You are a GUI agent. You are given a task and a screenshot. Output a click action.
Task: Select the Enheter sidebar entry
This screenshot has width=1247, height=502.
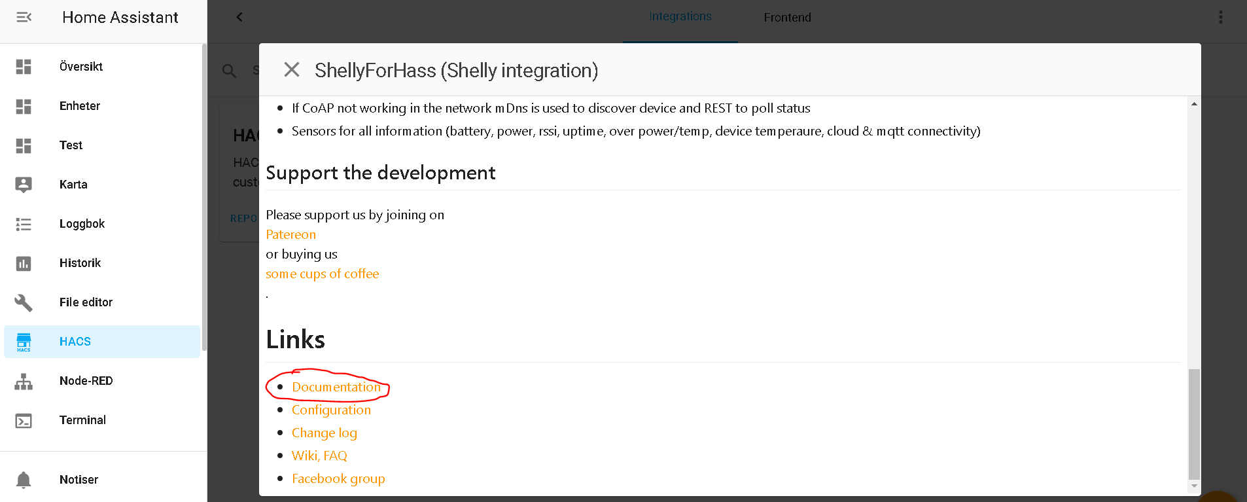(x=79, y=105)
